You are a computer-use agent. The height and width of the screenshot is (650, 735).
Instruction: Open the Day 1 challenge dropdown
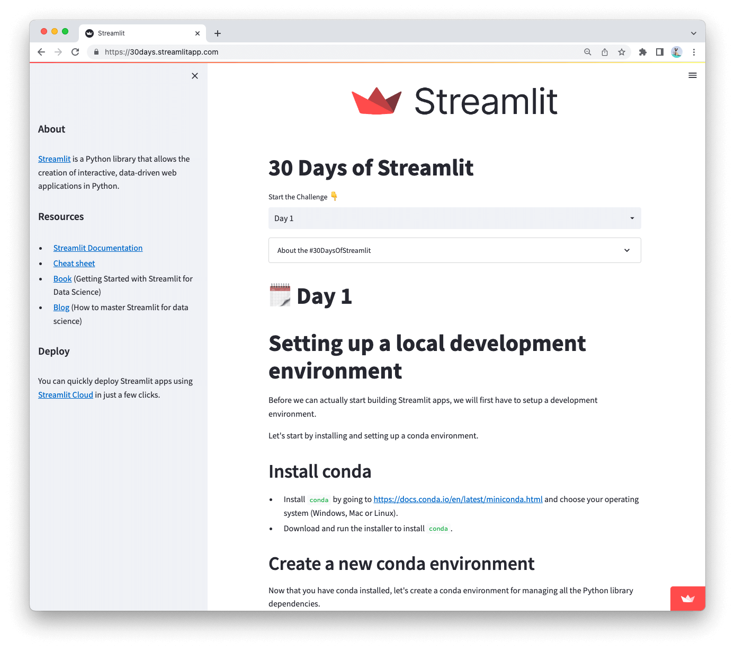pyautogui.click(x=454, y=218)
